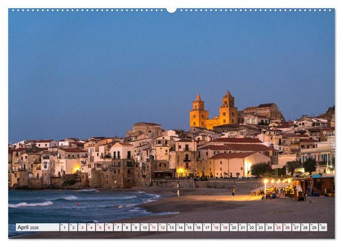
Task: Select day 28 in the calendar strip
Action: click(305, 228)
